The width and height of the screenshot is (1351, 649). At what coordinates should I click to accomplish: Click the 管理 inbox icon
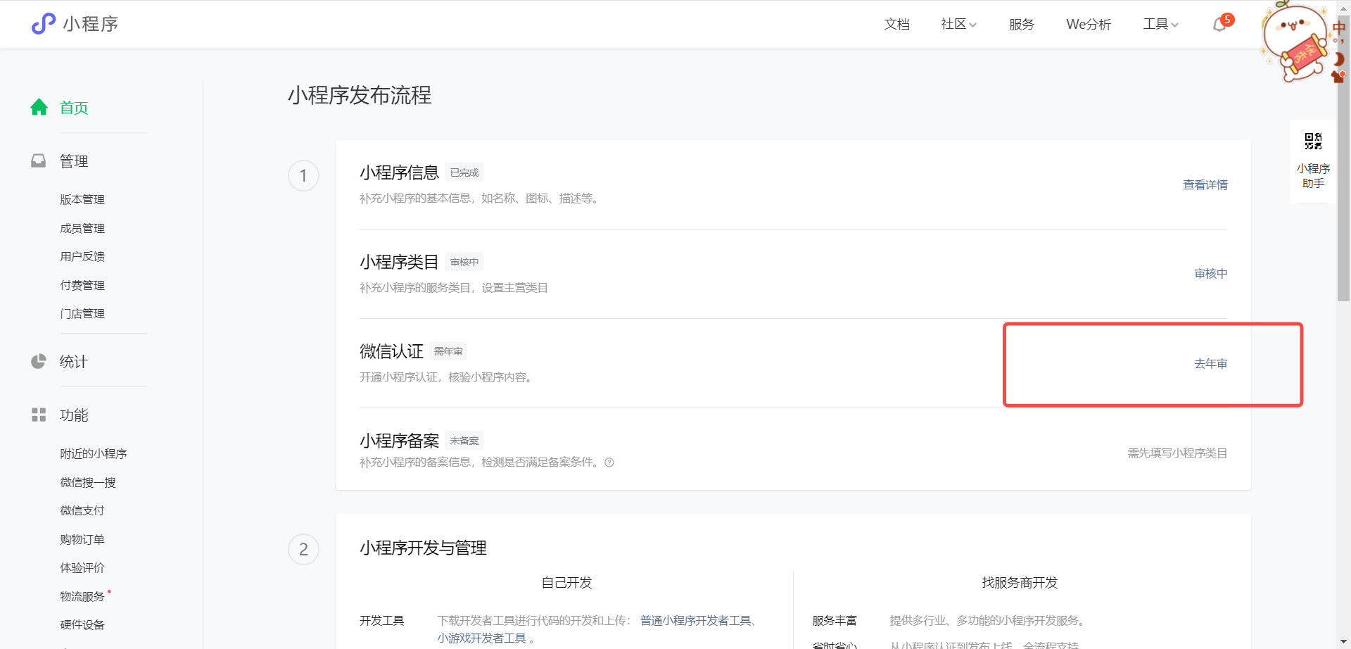point(39,161)
